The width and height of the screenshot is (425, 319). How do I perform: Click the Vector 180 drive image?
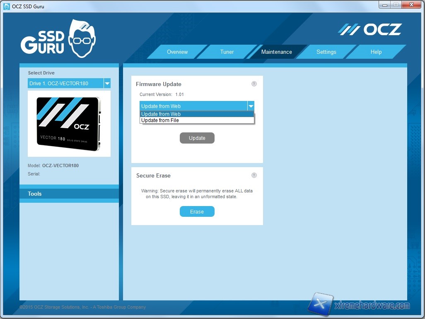[x=69, y=124]
